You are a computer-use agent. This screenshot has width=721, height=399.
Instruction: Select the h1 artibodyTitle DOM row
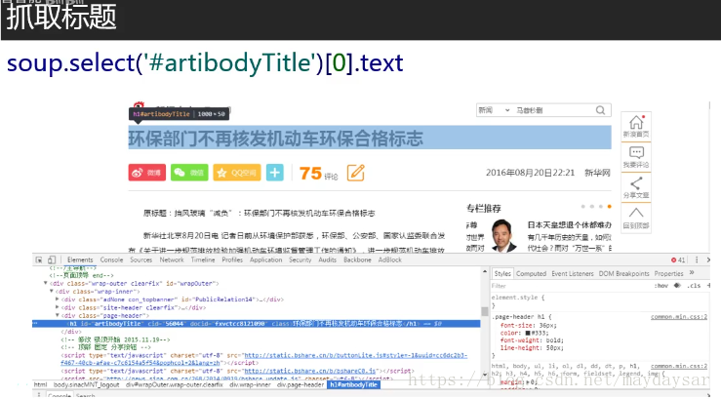point(257,324)
